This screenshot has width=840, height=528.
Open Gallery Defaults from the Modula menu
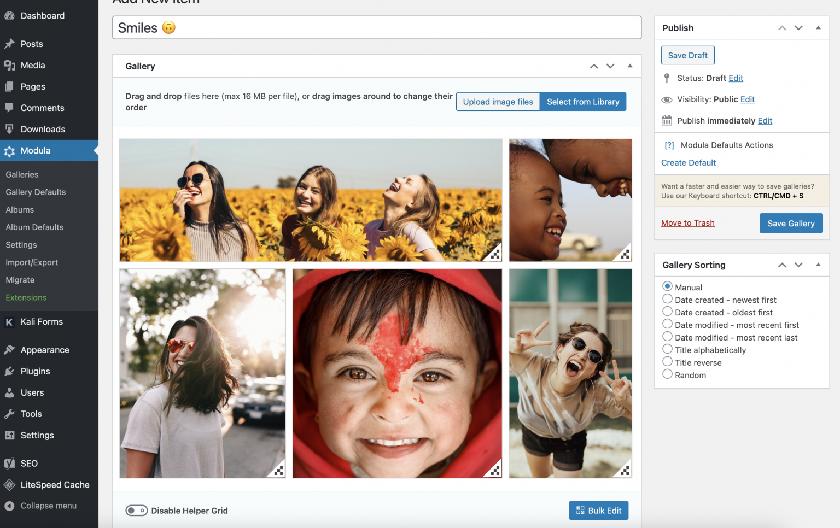point(35,192)
